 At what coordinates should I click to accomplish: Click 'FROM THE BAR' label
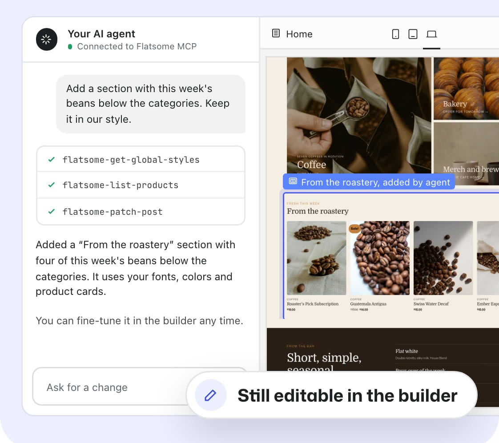point(300,346)
